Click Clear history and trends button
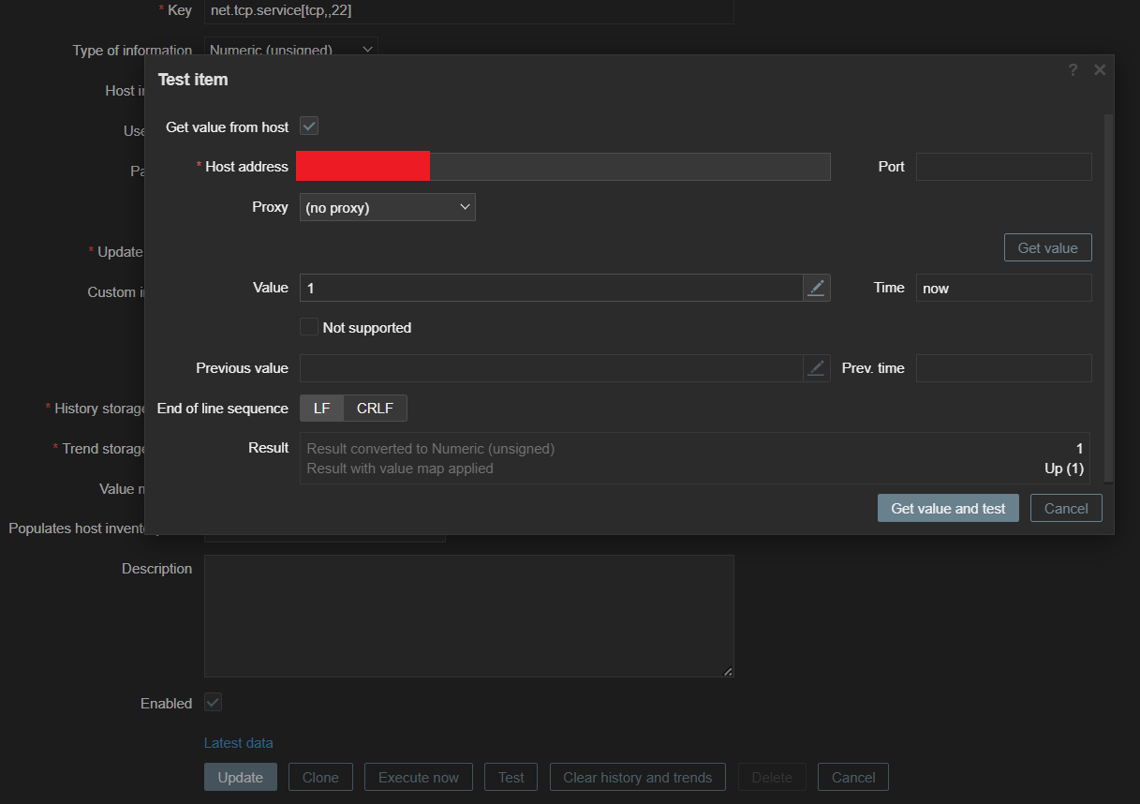 coord(637,777)
